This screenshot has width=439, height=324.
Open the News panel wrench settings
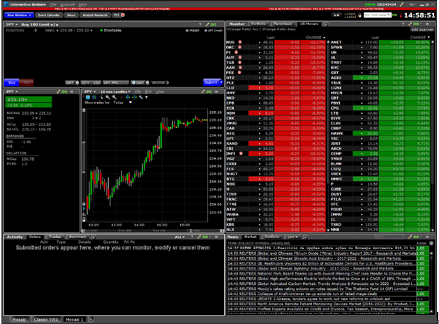click(x=410, y=237)
